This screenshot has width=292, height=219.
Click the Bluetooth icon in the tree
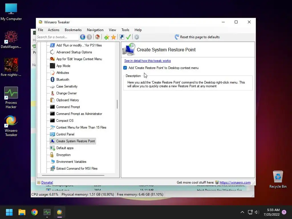(x=52, y=80)
